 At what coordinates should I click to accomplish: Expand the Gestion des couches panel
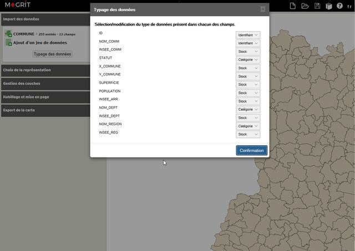pyautogui.click(x=53, y=84)
